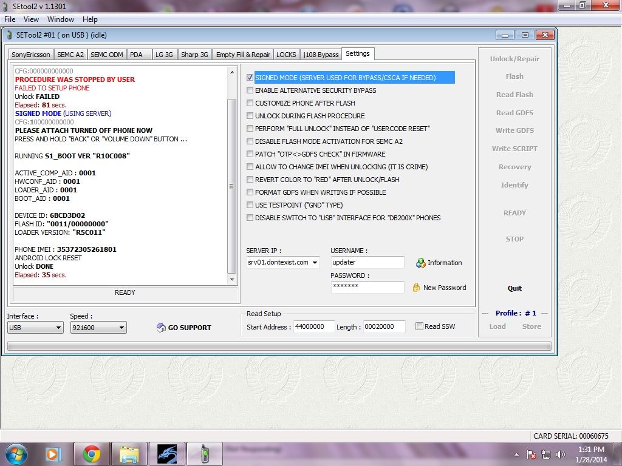
Task: Click the Quit button
Action: (514, 288)
